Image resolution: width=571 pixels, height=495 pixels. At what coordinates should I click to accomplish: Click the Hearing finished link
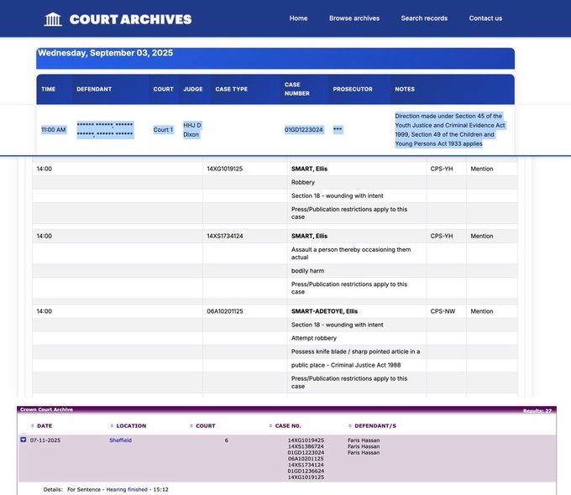[x=127, y=489]
